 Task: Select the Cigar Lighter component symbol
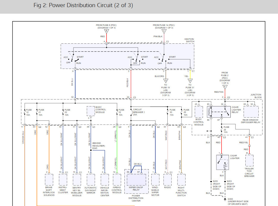coord(223,162)
